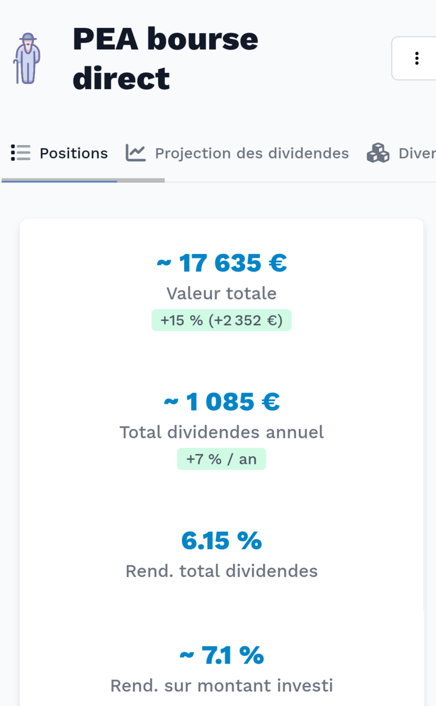Click the +15 % (+2 352 €) gain badge
Viewport: 436px width, 706px height.
(x=222, y=320)
